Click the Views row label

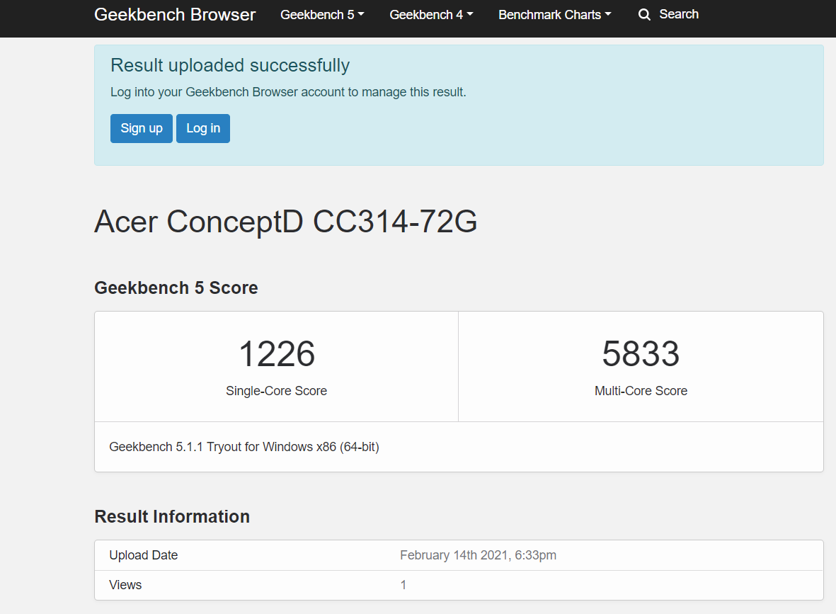tap(125, 585)
